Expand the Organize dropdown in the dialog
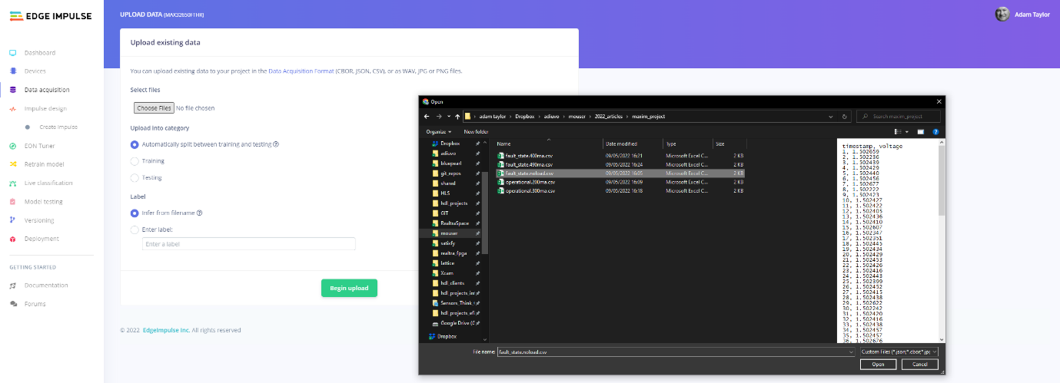 coord(438,132)
